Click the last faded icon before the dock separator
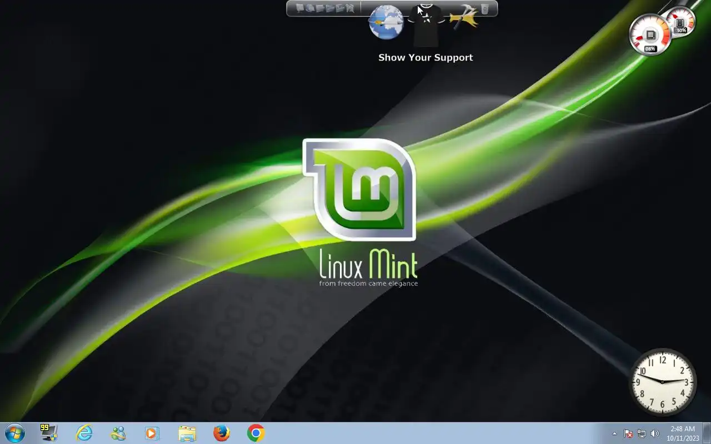 [x=350, y=8]
